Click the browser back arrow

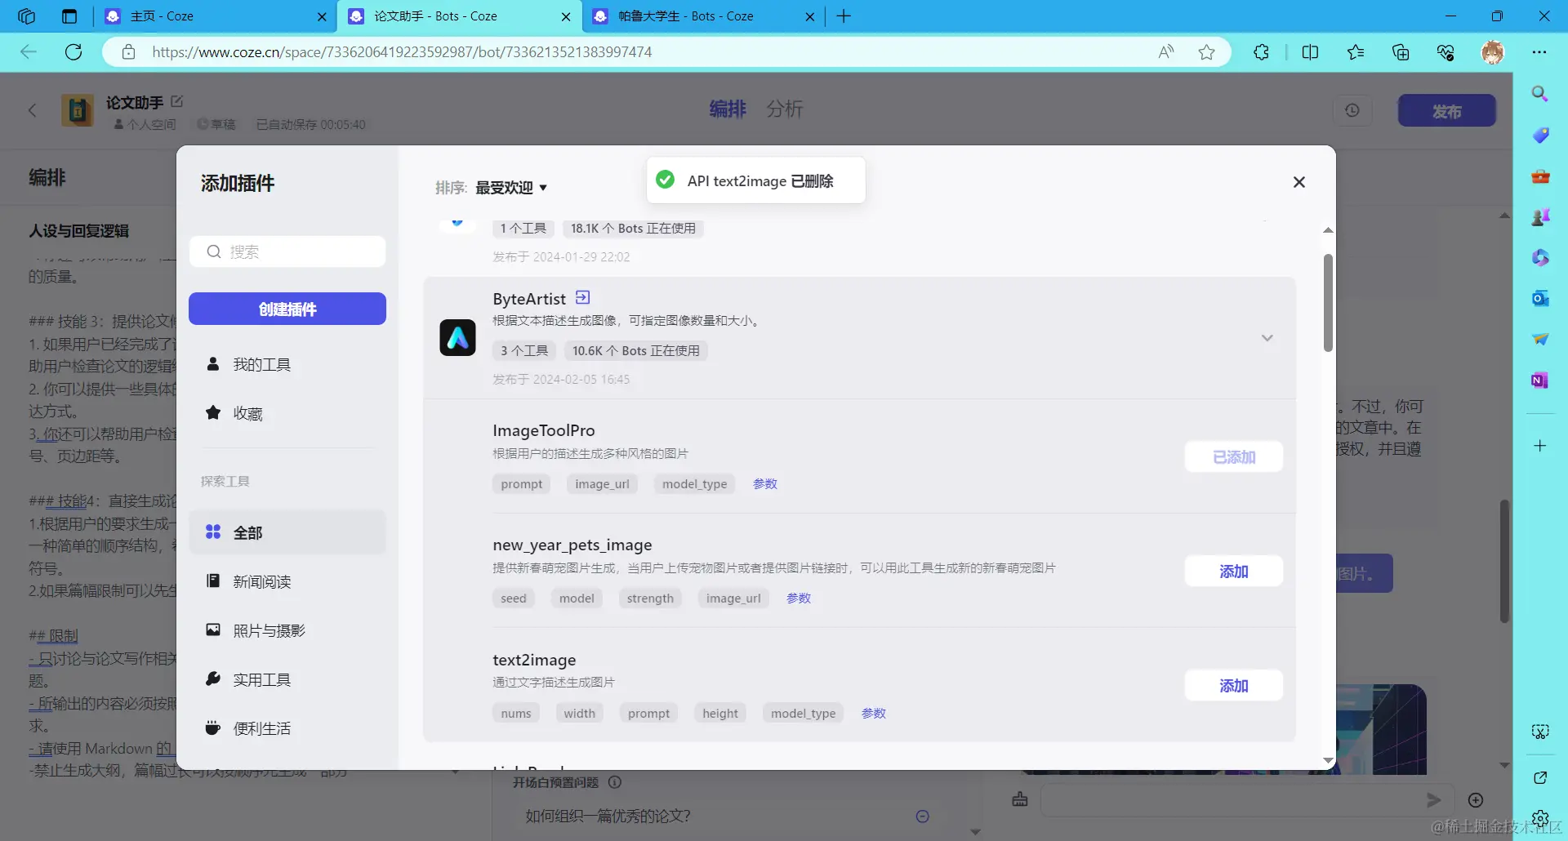pyautogui.click(x=29, y=52)
